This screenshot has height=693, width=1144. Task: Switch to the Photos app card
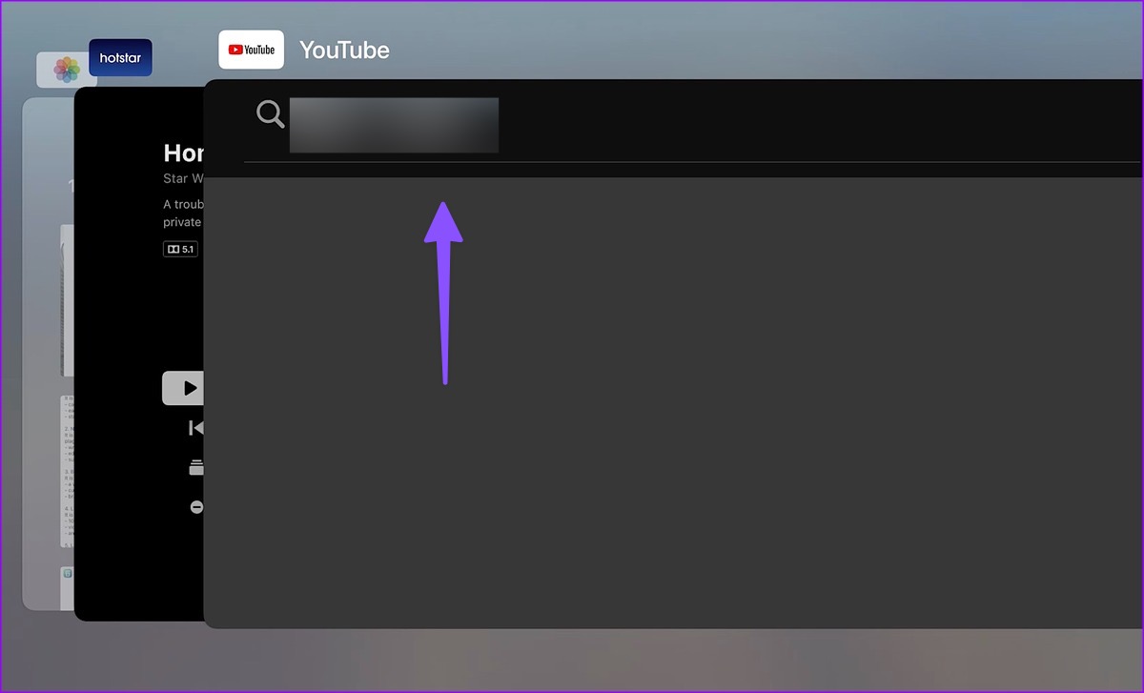point(48,354)
